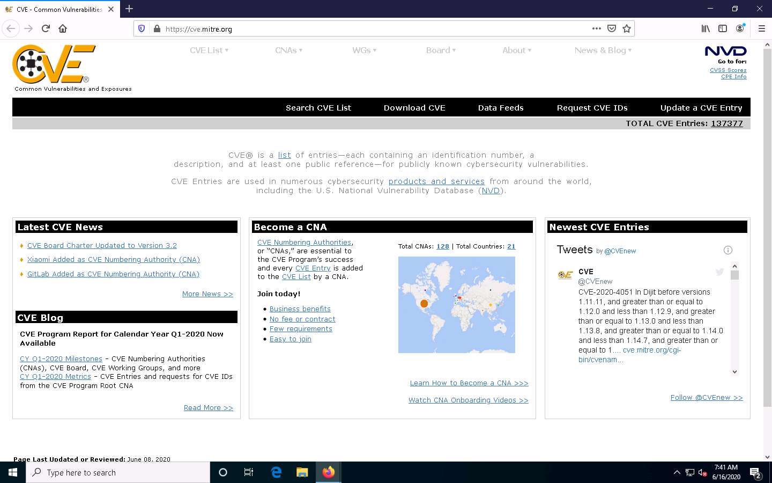The image size is (772, 483).
Task: Click the CNA world map image
Action: [x=457, y=305]
